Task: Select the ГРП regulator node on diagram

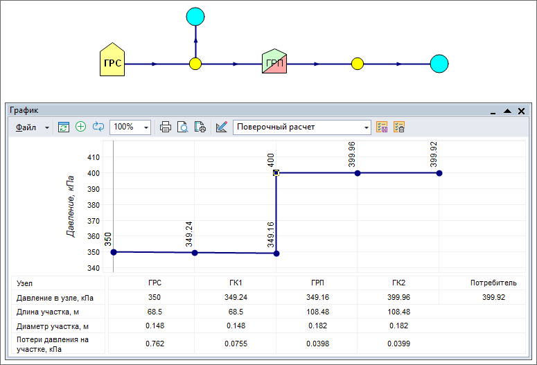Action: (x=275, y=64)
